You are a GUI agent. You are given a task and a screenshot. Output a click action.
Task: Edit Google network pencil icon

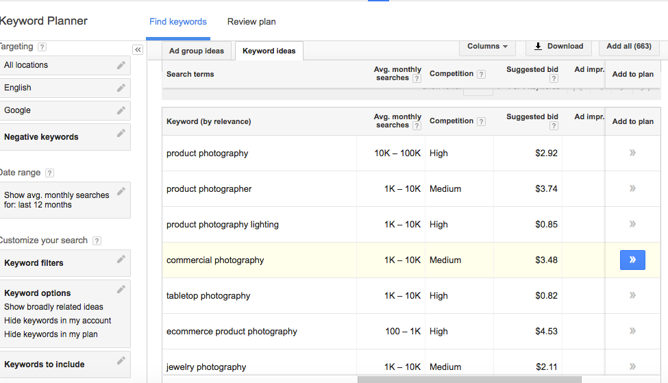[121, 110]
